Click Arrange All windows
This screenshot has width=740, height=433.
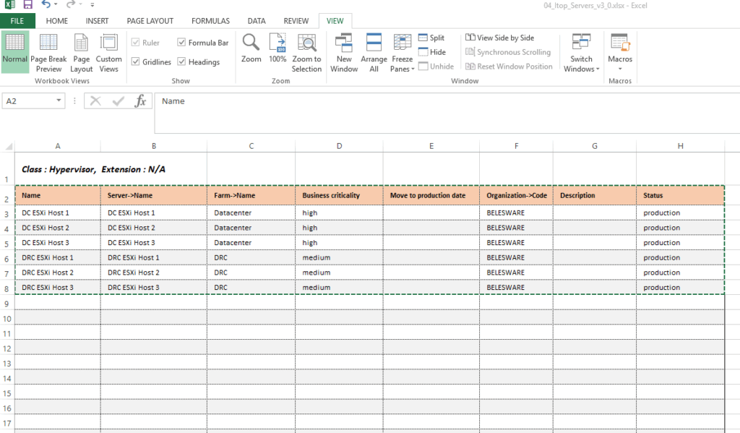click(374, 53)
